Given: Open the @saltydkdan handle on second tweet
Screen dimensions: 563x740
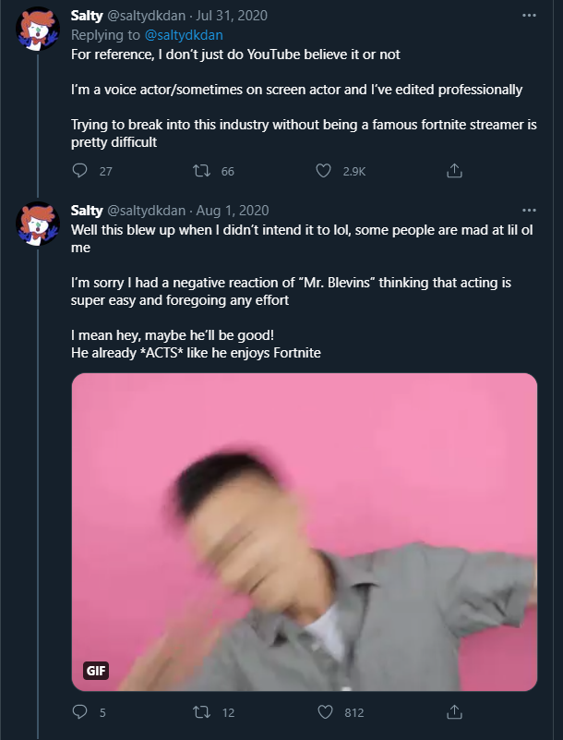Looking at the screenshot, I should [x=147, y=211].
